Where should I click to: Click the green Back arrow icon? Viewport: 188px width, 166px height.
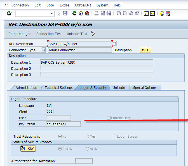tap(75, 13)
